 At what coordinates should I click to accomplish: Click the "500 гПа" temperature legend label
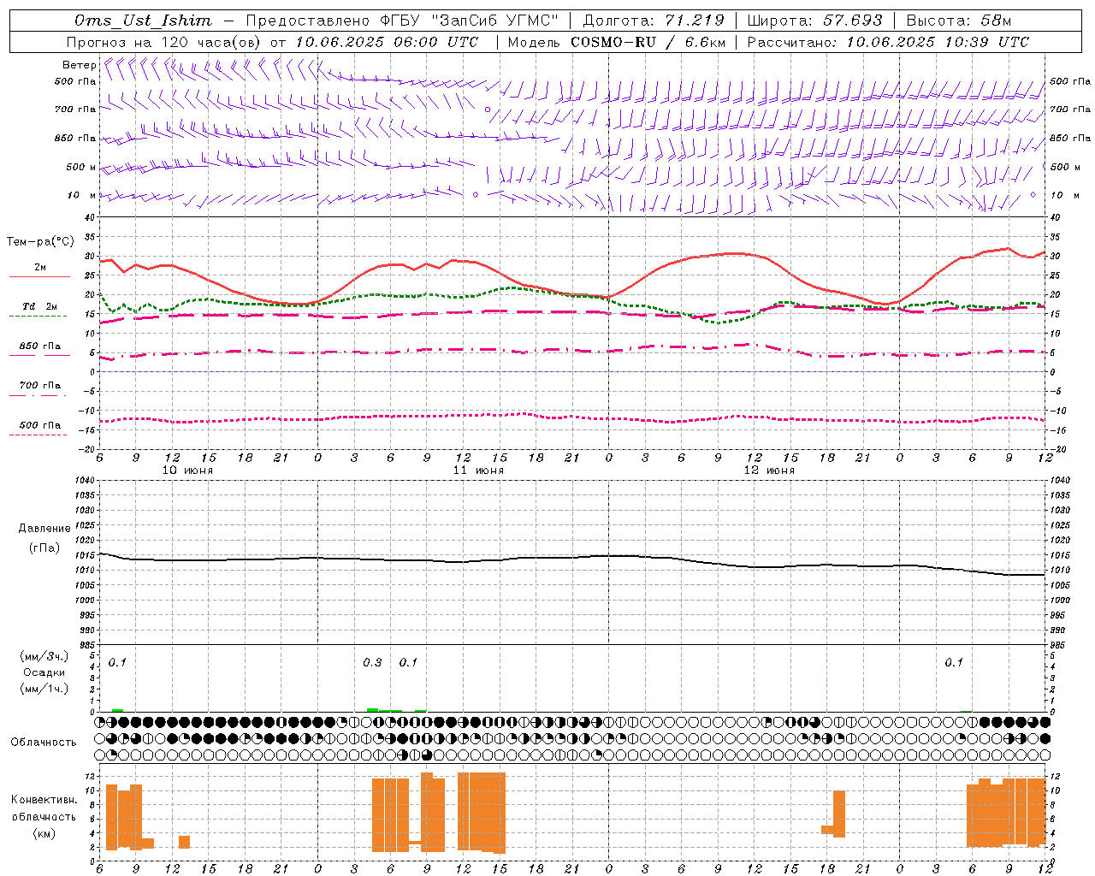point(40,425)
